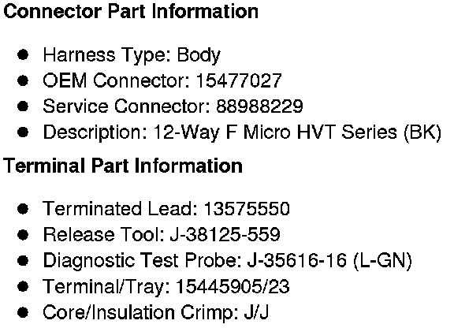454x328 pixels.
Task: Click the bullet beside Description
Action: coord(23,132)
